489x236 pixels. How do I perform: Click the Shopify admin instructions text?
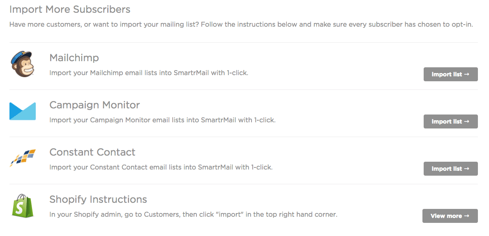[x=193, y=214]
